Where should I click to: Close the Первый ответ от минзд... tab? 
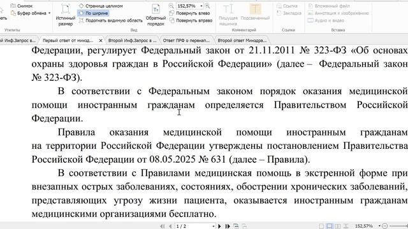pyautogui.click(x=101, y=41)
